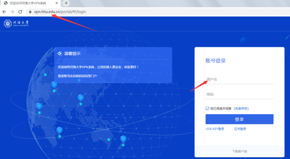Close the current browser tab
The image size is (290, 159).
[56, 3]
